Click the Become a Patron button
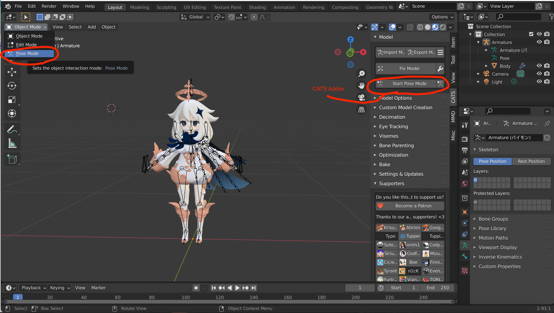 point(409,206)
